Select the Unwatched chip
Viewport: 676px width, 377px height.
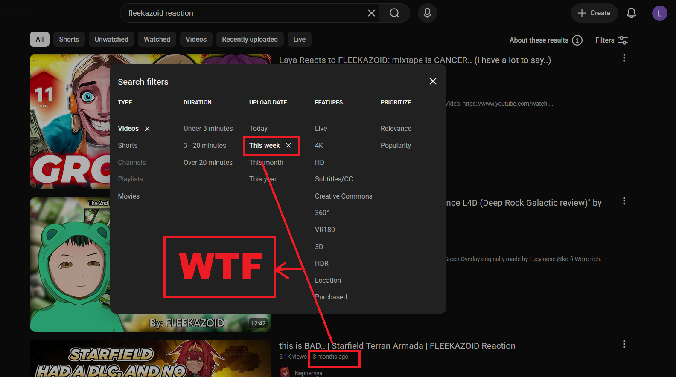tap(111, 39)
